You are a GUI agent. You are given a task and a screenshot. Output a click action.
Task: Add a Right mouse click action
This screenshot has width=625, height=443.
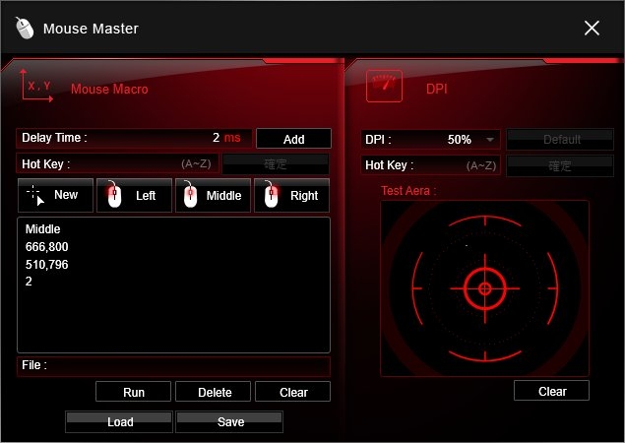pyautogui.click(x=291, y=195)
